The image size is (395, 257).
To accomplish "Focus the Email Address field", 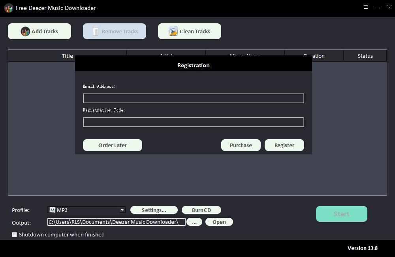I will tap(193, 98).
